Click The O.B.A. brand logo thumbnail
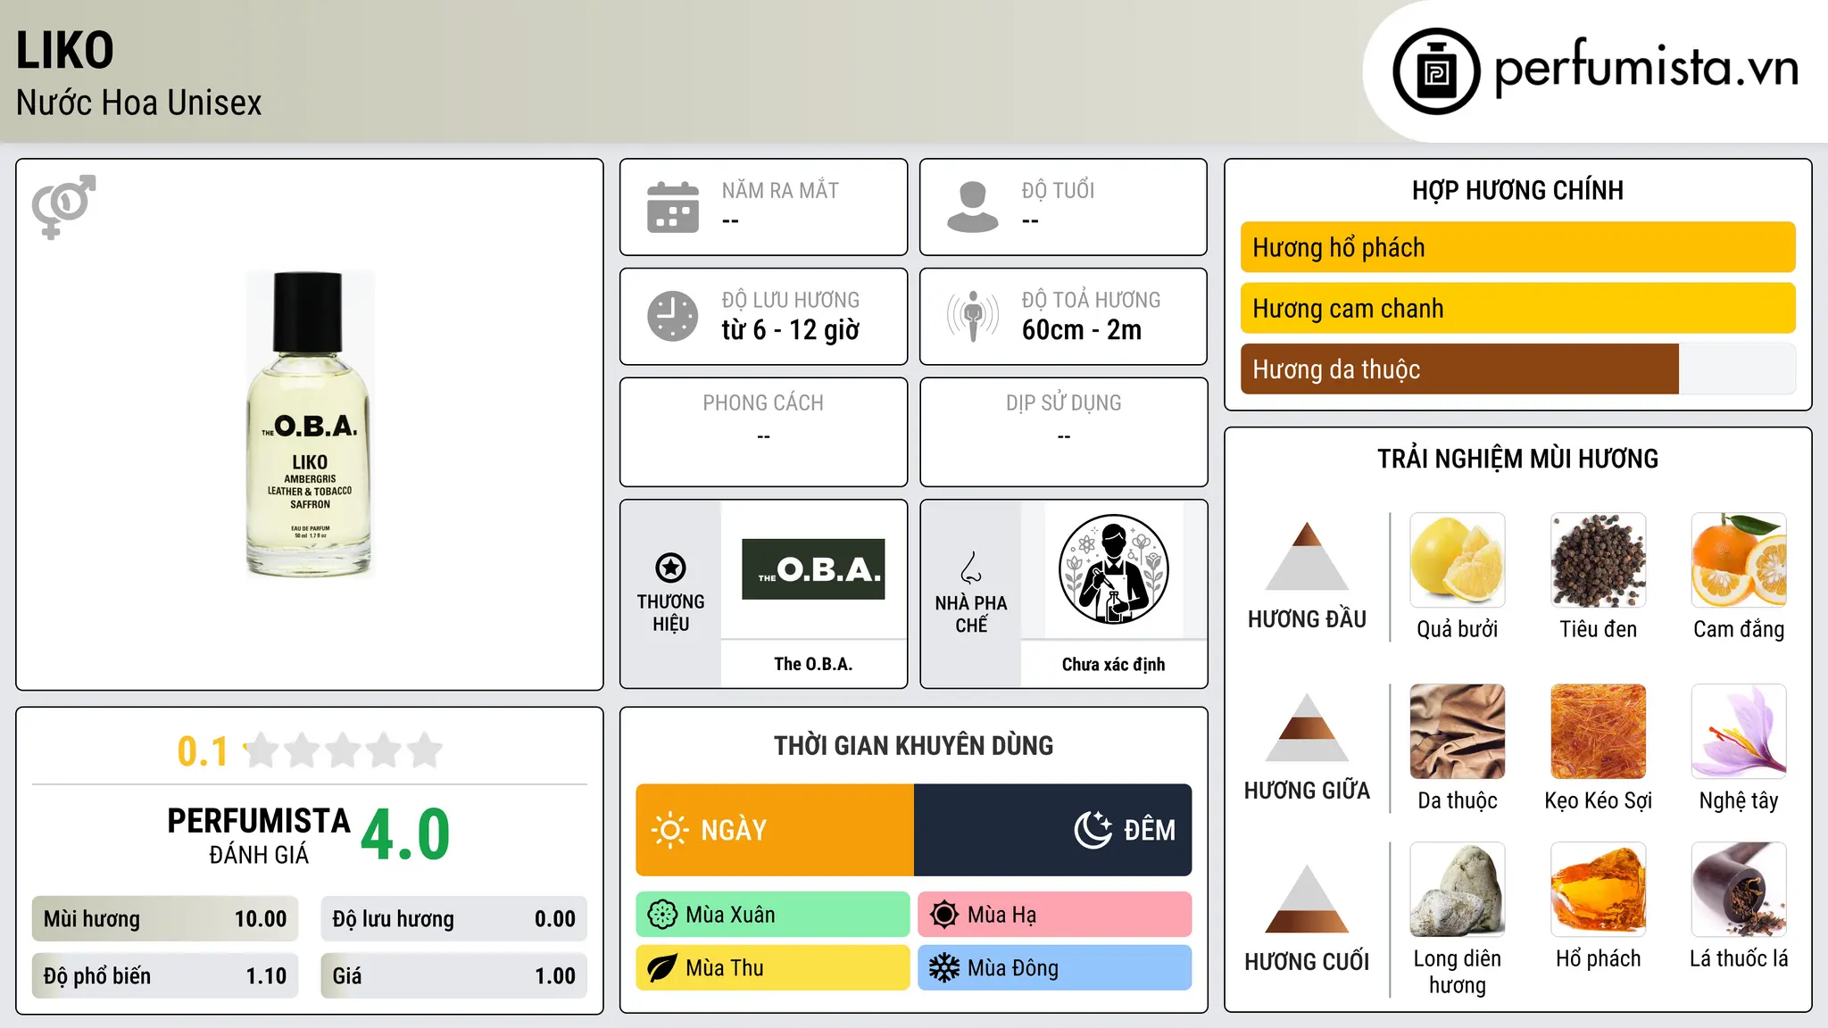Image resolution: width=1828 pixels, height=1028 pixels. coord(813,569)
